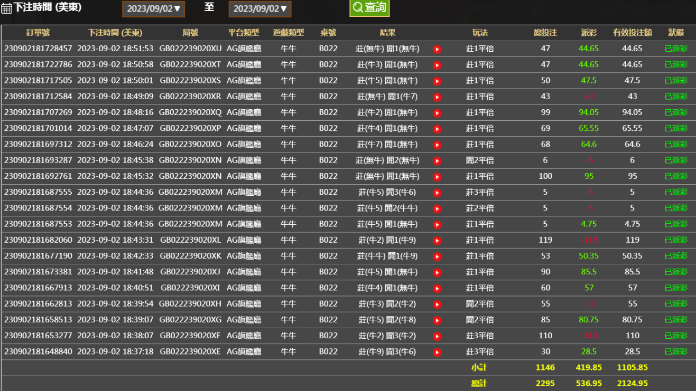Play video for order 230902181658513

click(x=437, y=320)
